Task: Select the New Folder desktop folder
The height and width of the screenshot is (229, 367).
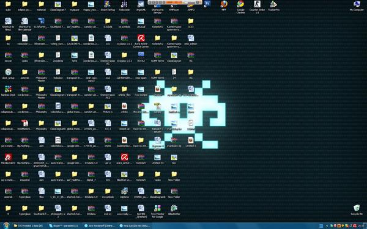Action: click(x=174, y=176)
